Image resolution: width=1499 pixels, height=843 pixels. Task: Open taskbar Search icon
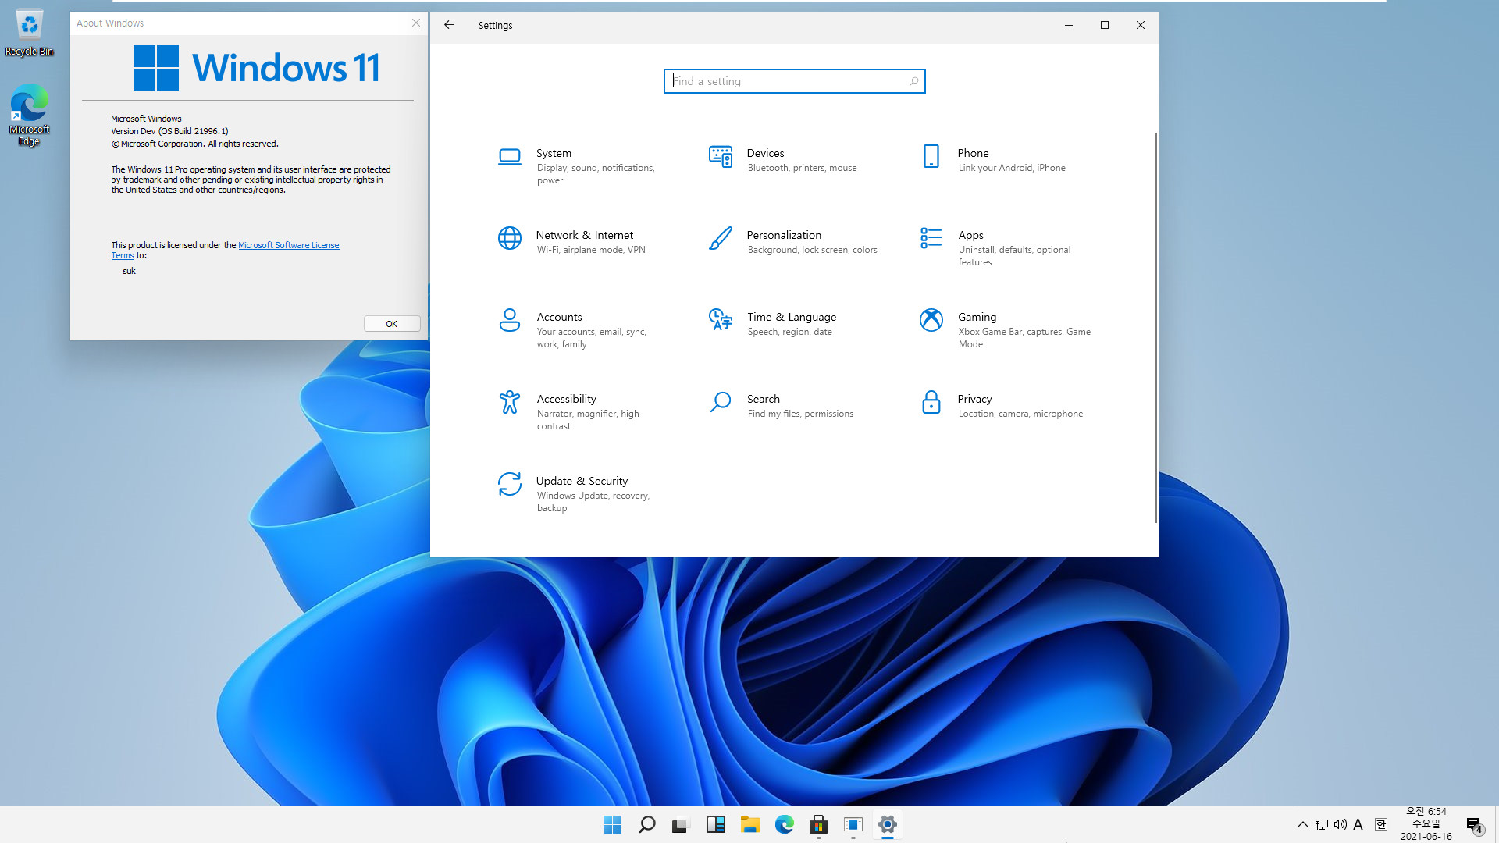pos(647,824)
